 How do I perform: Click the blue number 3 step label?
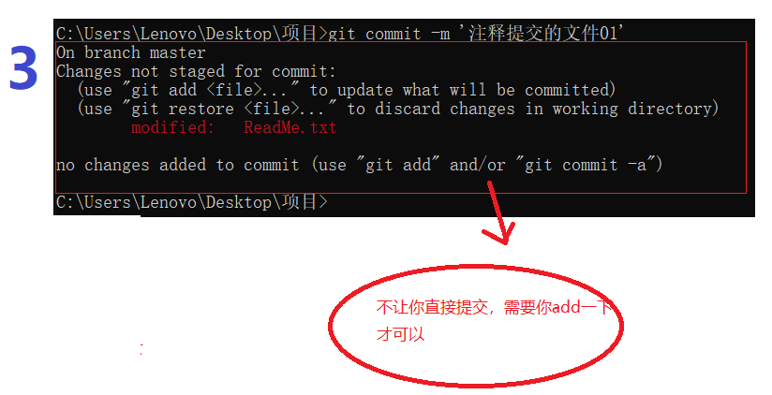pos(23,68)
